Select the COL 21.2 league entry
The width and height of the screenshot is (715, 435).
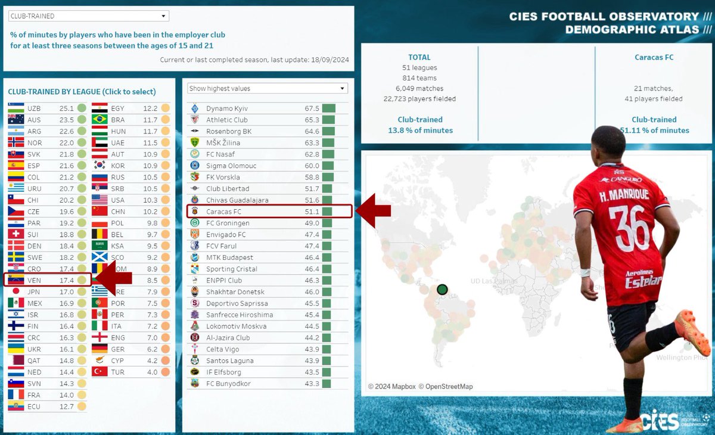tap(48, 178)
